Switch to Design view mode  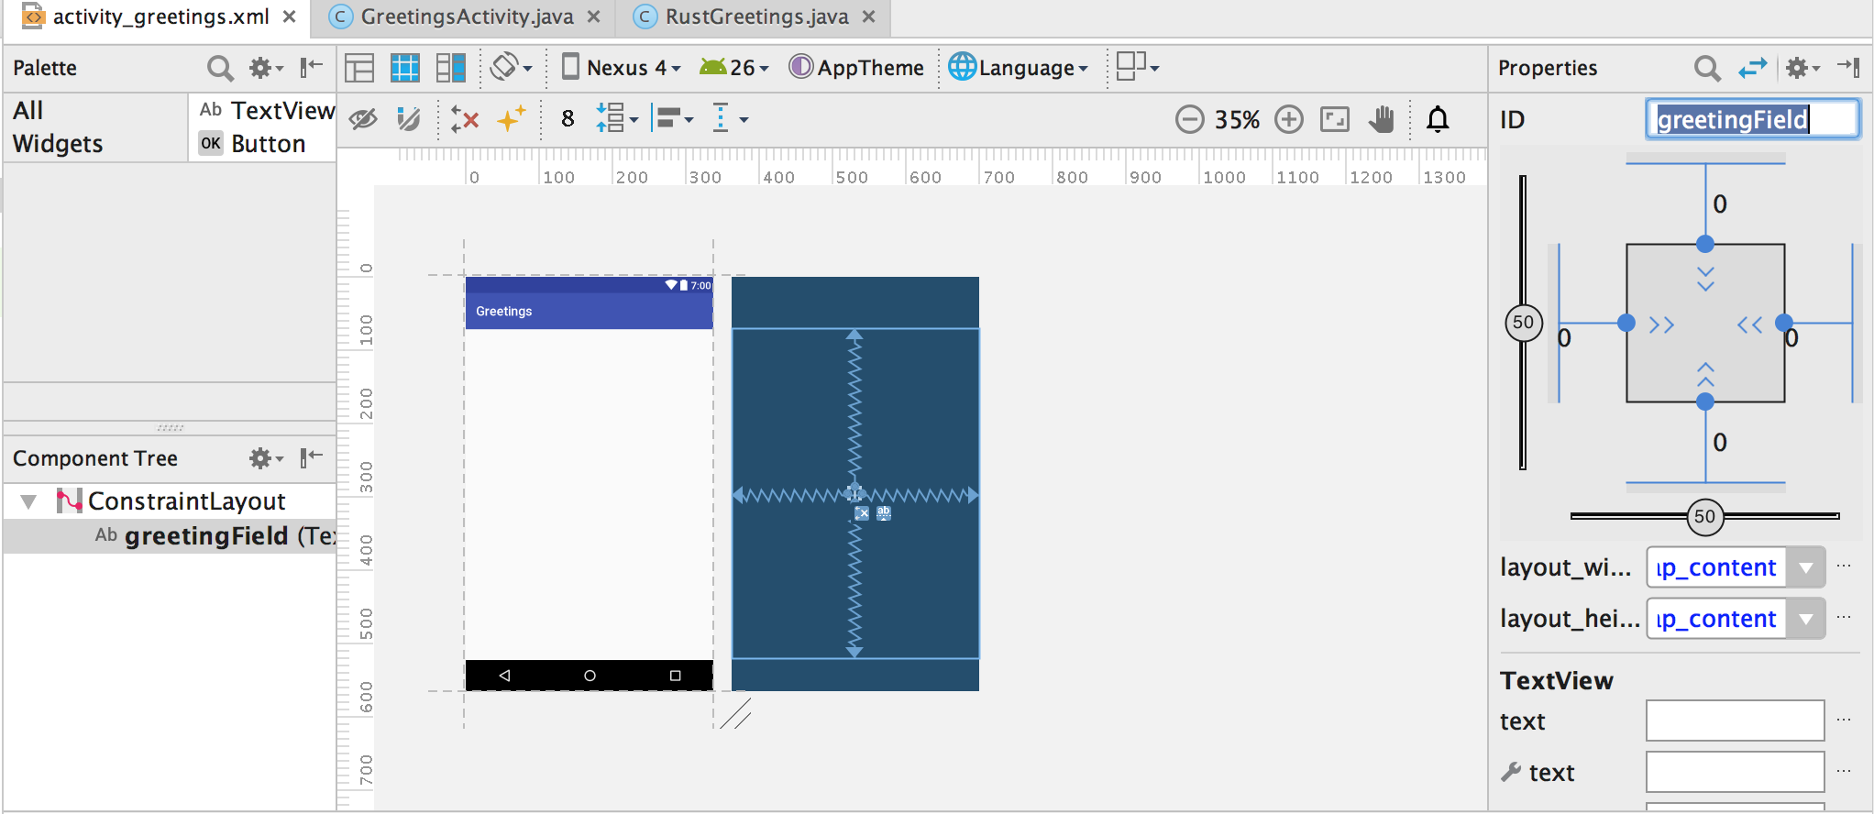(359, 68)
